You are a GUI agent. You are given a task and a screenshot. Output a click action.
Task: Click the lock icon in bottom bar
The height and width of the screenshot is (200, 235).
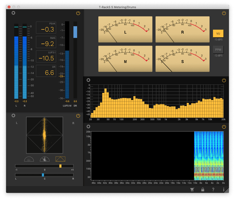point(202,190)
